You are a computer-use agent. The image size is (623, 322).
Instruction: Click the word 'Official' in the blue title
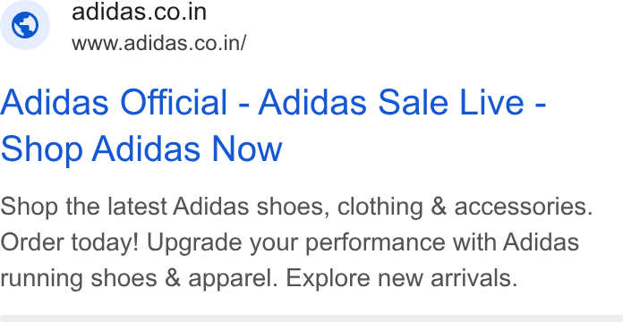174,103
